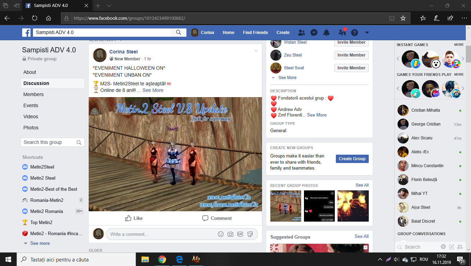Open the Windows action center notifications
Viewport: 471px width, 266px height.
[x=461, y=259]
